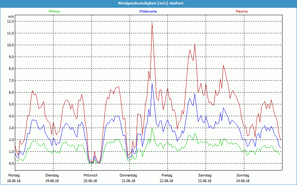
Task: Click the 6,0 y-axis value
Action: pyautogui.click(x=11, y=92)
